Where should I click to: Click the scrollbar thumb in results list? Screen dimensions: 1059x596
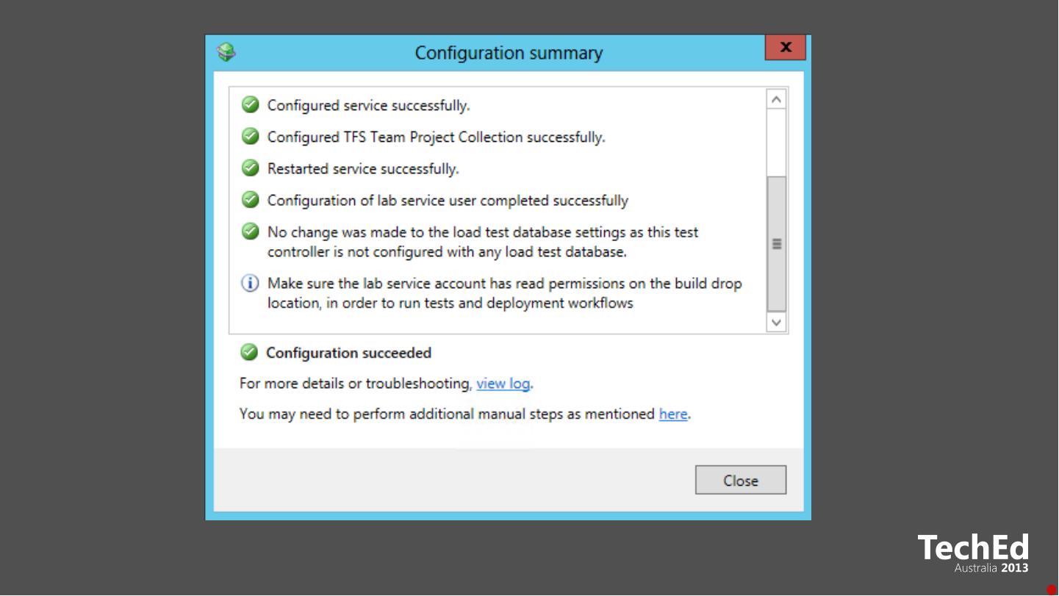776,244
